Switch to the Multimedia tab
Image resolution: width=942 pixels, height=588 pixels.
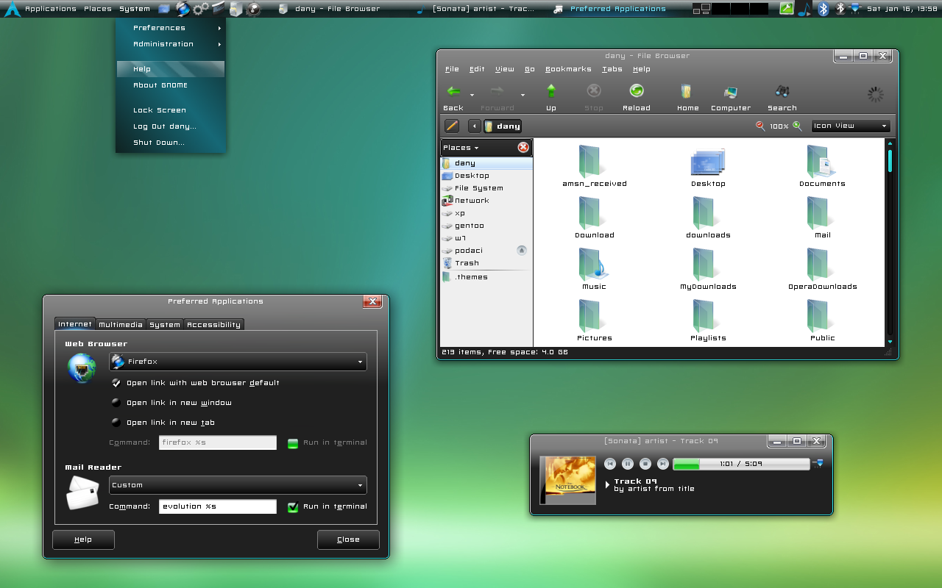coord(121,324)
